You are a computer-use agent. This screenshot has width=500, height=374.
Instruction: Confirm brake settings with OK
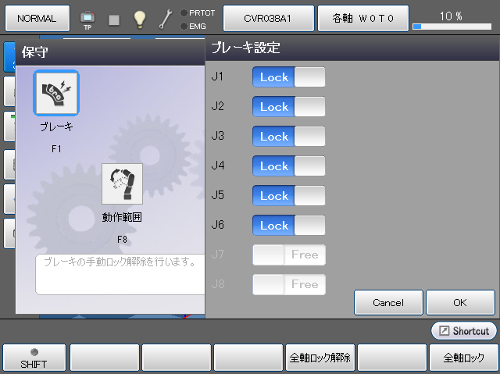[460, 302]
